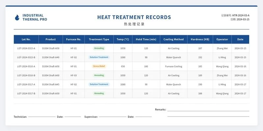Click hardness value 187

[x=200, y=48]
